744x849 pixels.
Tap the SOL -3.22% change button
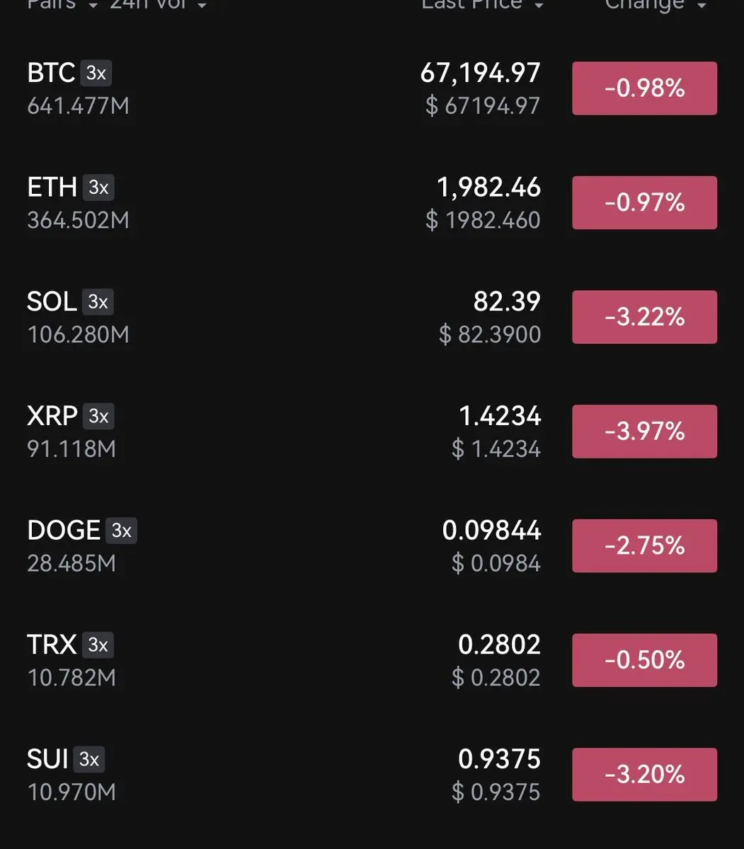(644, 317)
